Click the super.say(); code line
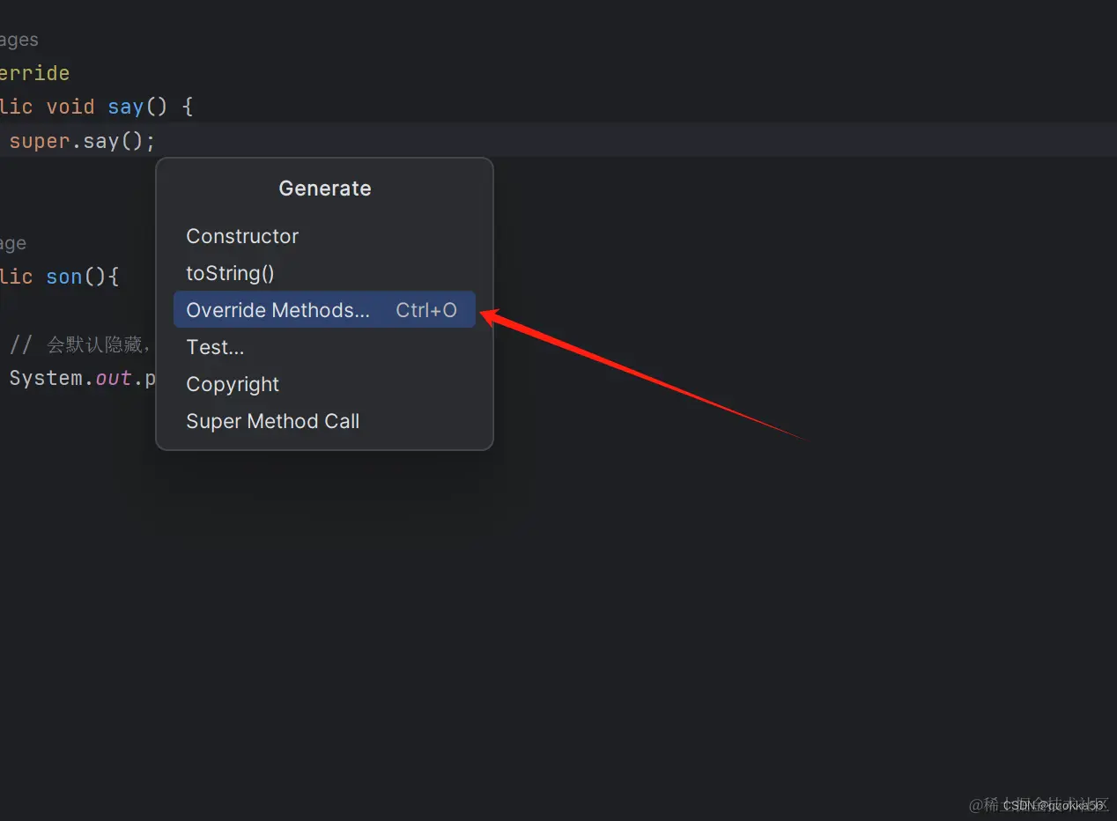 pos(82,141)
